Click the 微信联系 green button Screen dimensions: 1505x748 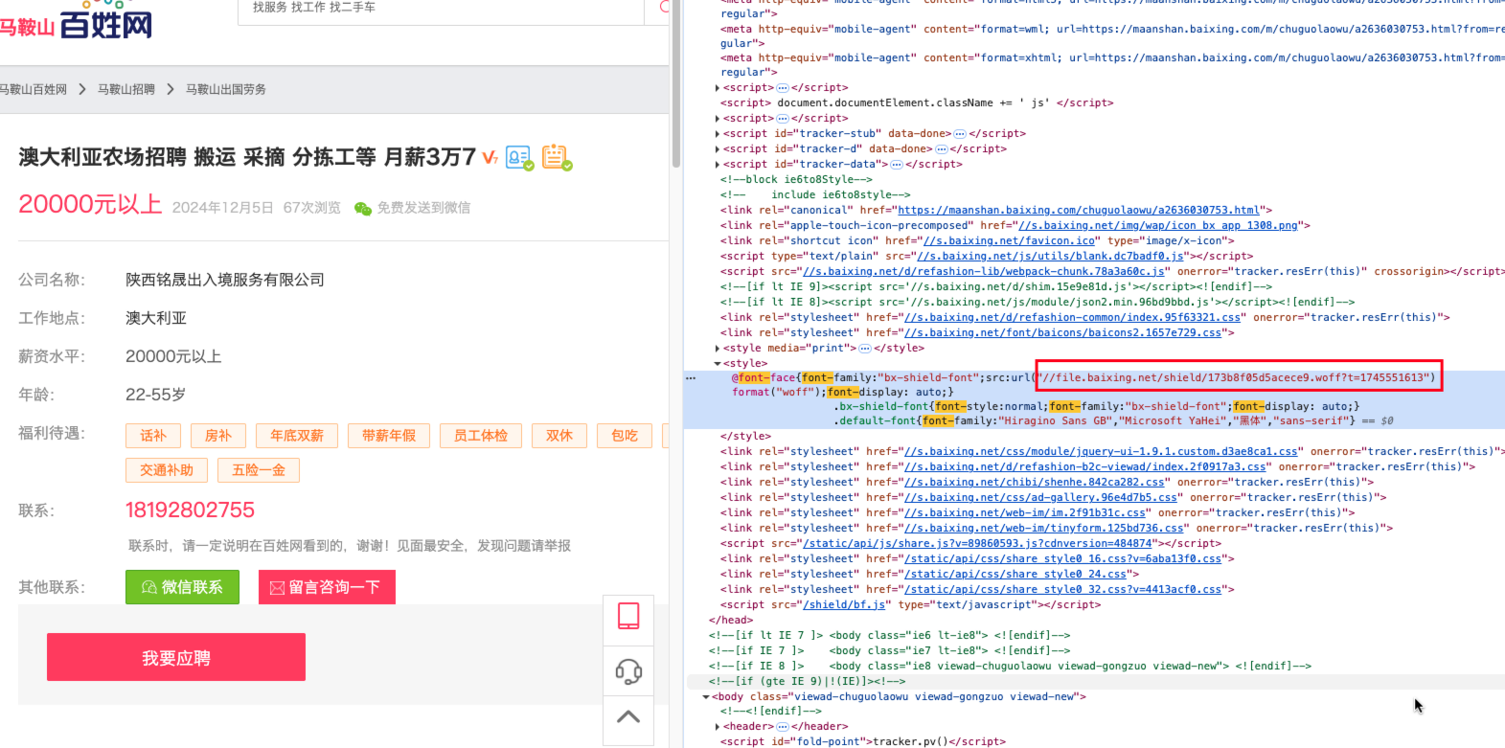(x=182, y=587)
